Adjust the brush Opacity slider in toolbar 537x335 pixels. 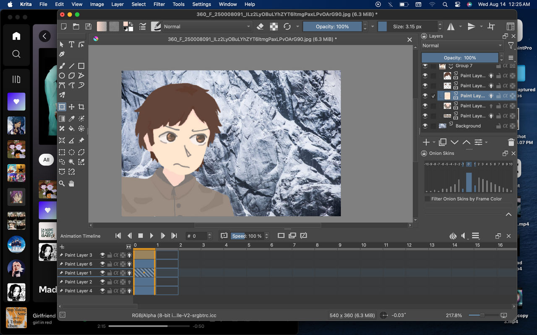coord(332,26)
